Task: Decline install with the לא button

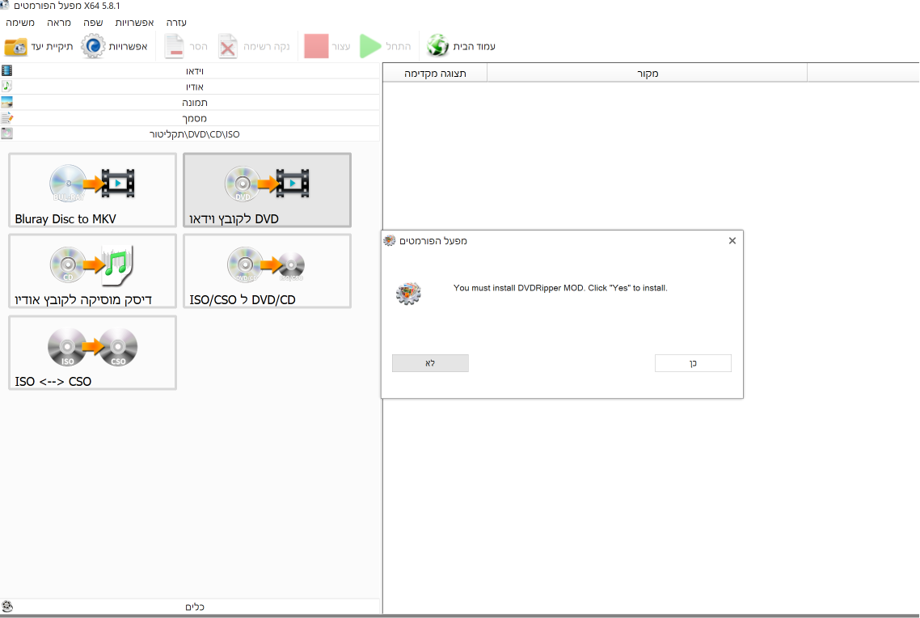Action: (430, 363)
